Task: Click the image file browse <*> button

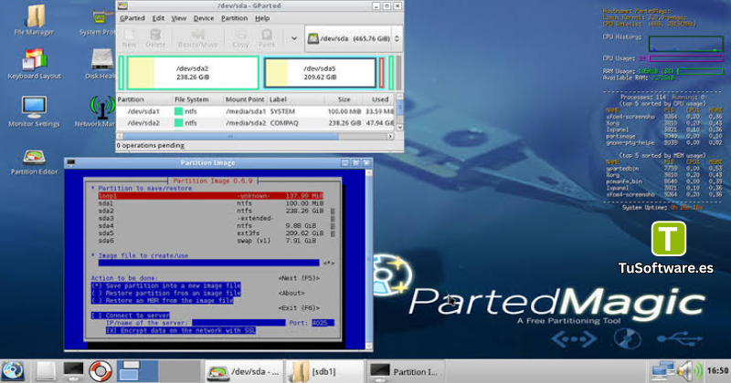Action: pyautogui.click(x=329, y=263)
